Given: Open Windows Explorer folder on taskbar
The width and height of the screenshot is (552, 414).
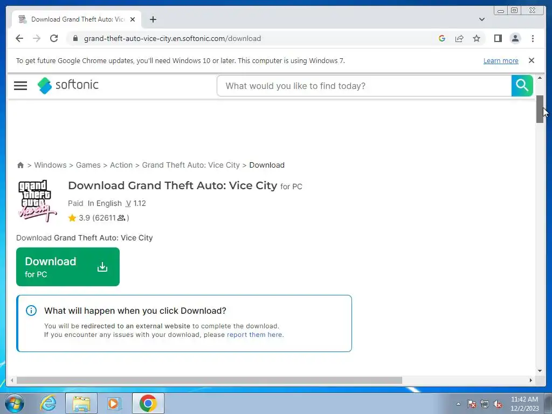Looking at the screenshot, I should pyautogui.click(x=81, y=403).
